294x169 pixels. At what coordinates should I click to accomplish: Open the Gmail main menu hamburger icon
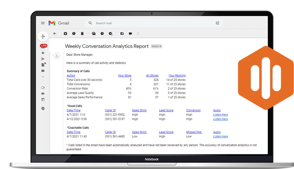pos(43,23)
